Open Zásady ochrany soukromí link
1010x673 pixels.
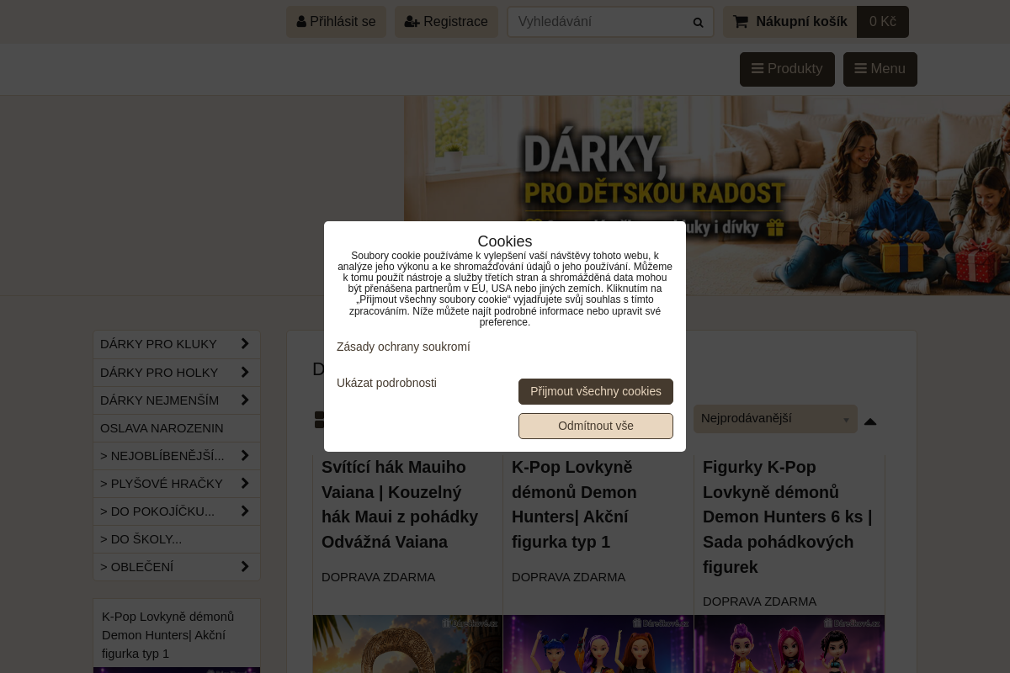point(403,347)
